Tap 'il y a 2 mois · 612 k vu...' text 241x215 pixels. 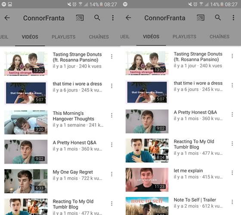pyautogui.click(x=198, y=206)
